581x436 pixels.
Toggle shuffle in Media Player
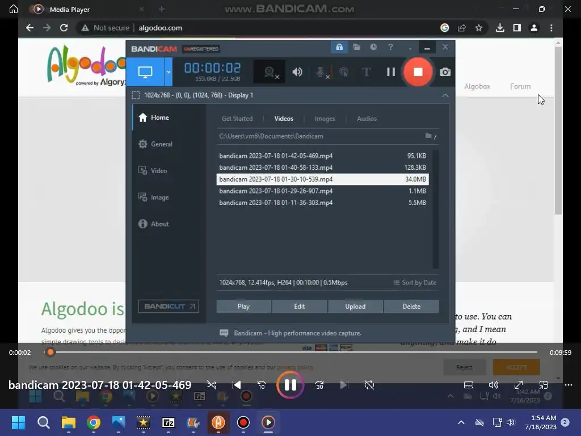click(x=212, y=385)
